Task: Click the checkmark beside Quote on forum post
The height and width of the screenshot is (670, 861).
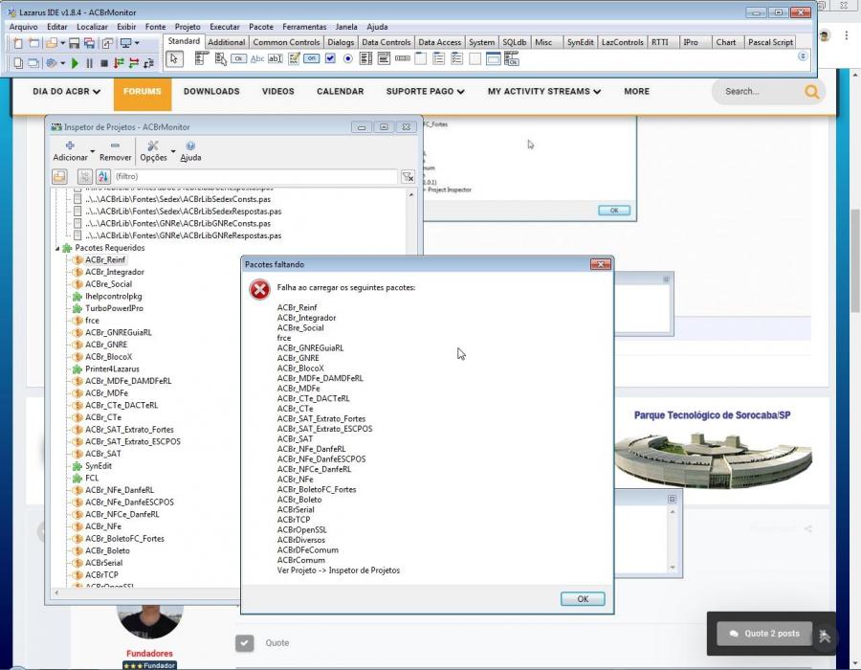Action: [244, 643]
